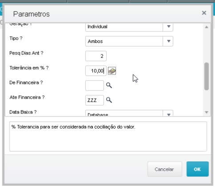
Task: Click the vertical scrollbar thumb
Action: coord(207,76)
